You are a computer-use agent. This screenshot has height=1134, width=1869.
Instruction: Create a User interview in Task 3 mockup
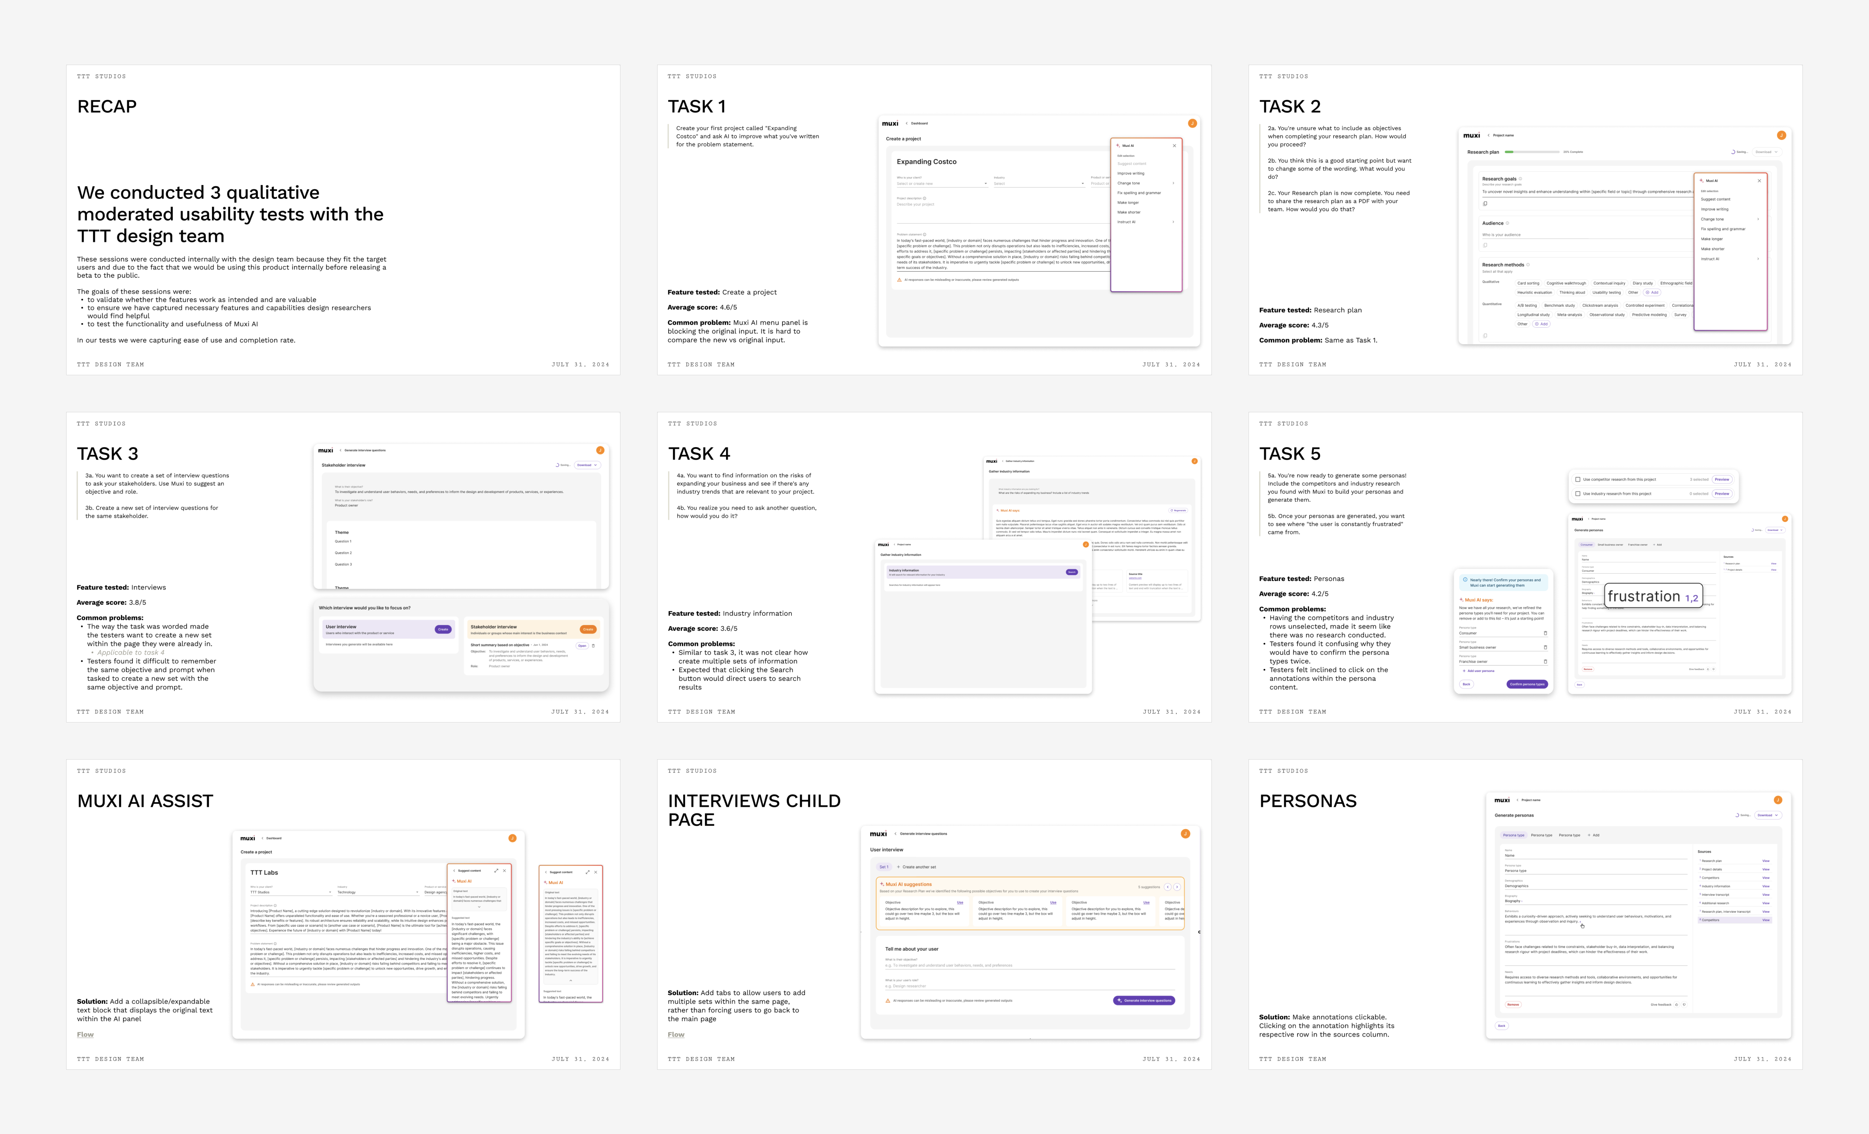click(x=443, y=630)
